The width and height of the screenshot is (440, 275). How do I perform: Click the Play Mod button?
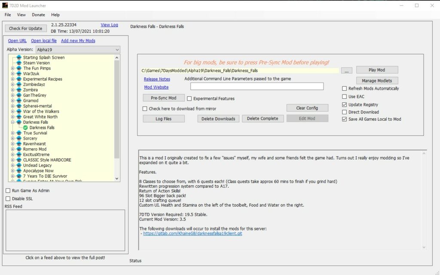click(x=377, y=70)
